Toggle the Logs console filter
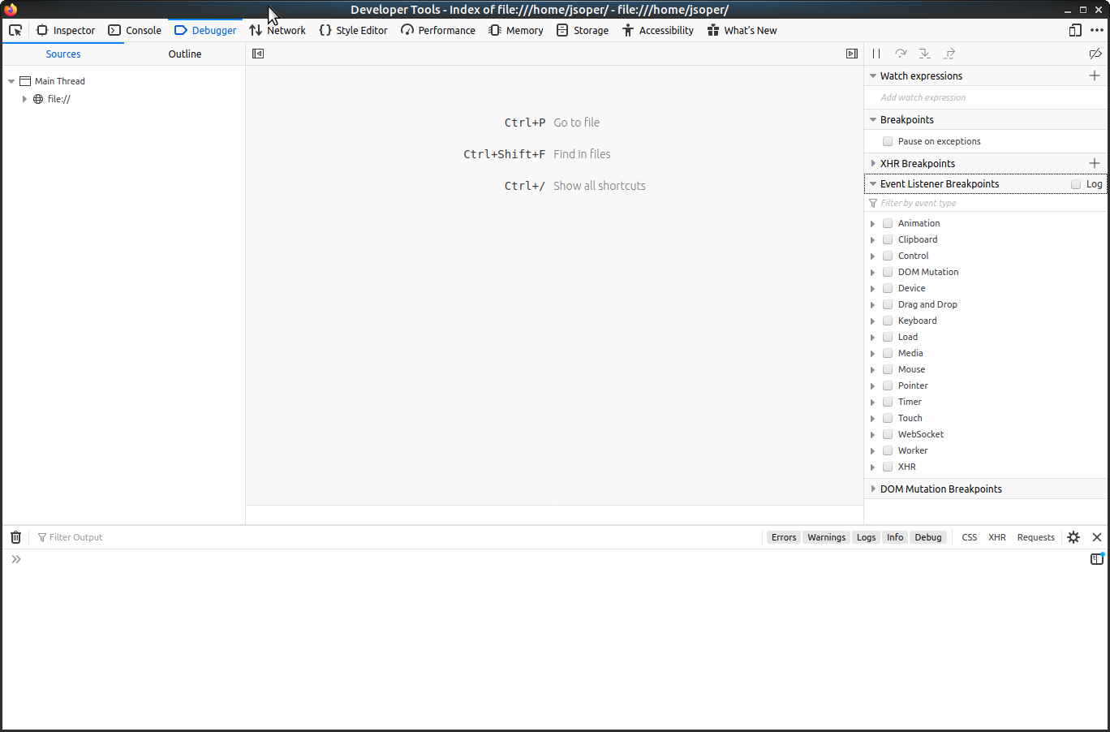The image size is (1110, 732). click(x=866, y=537)
